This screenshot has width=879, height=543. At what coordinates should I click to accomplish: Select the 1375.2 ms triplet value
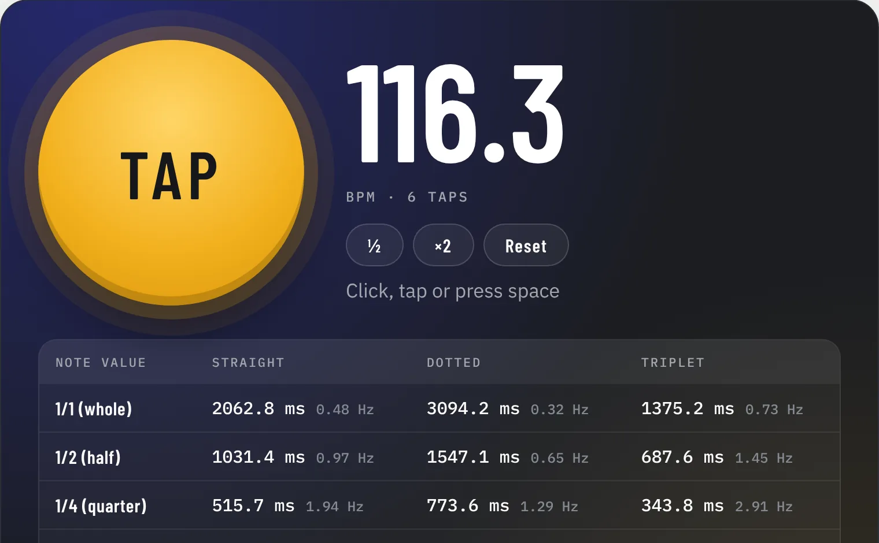688,408
